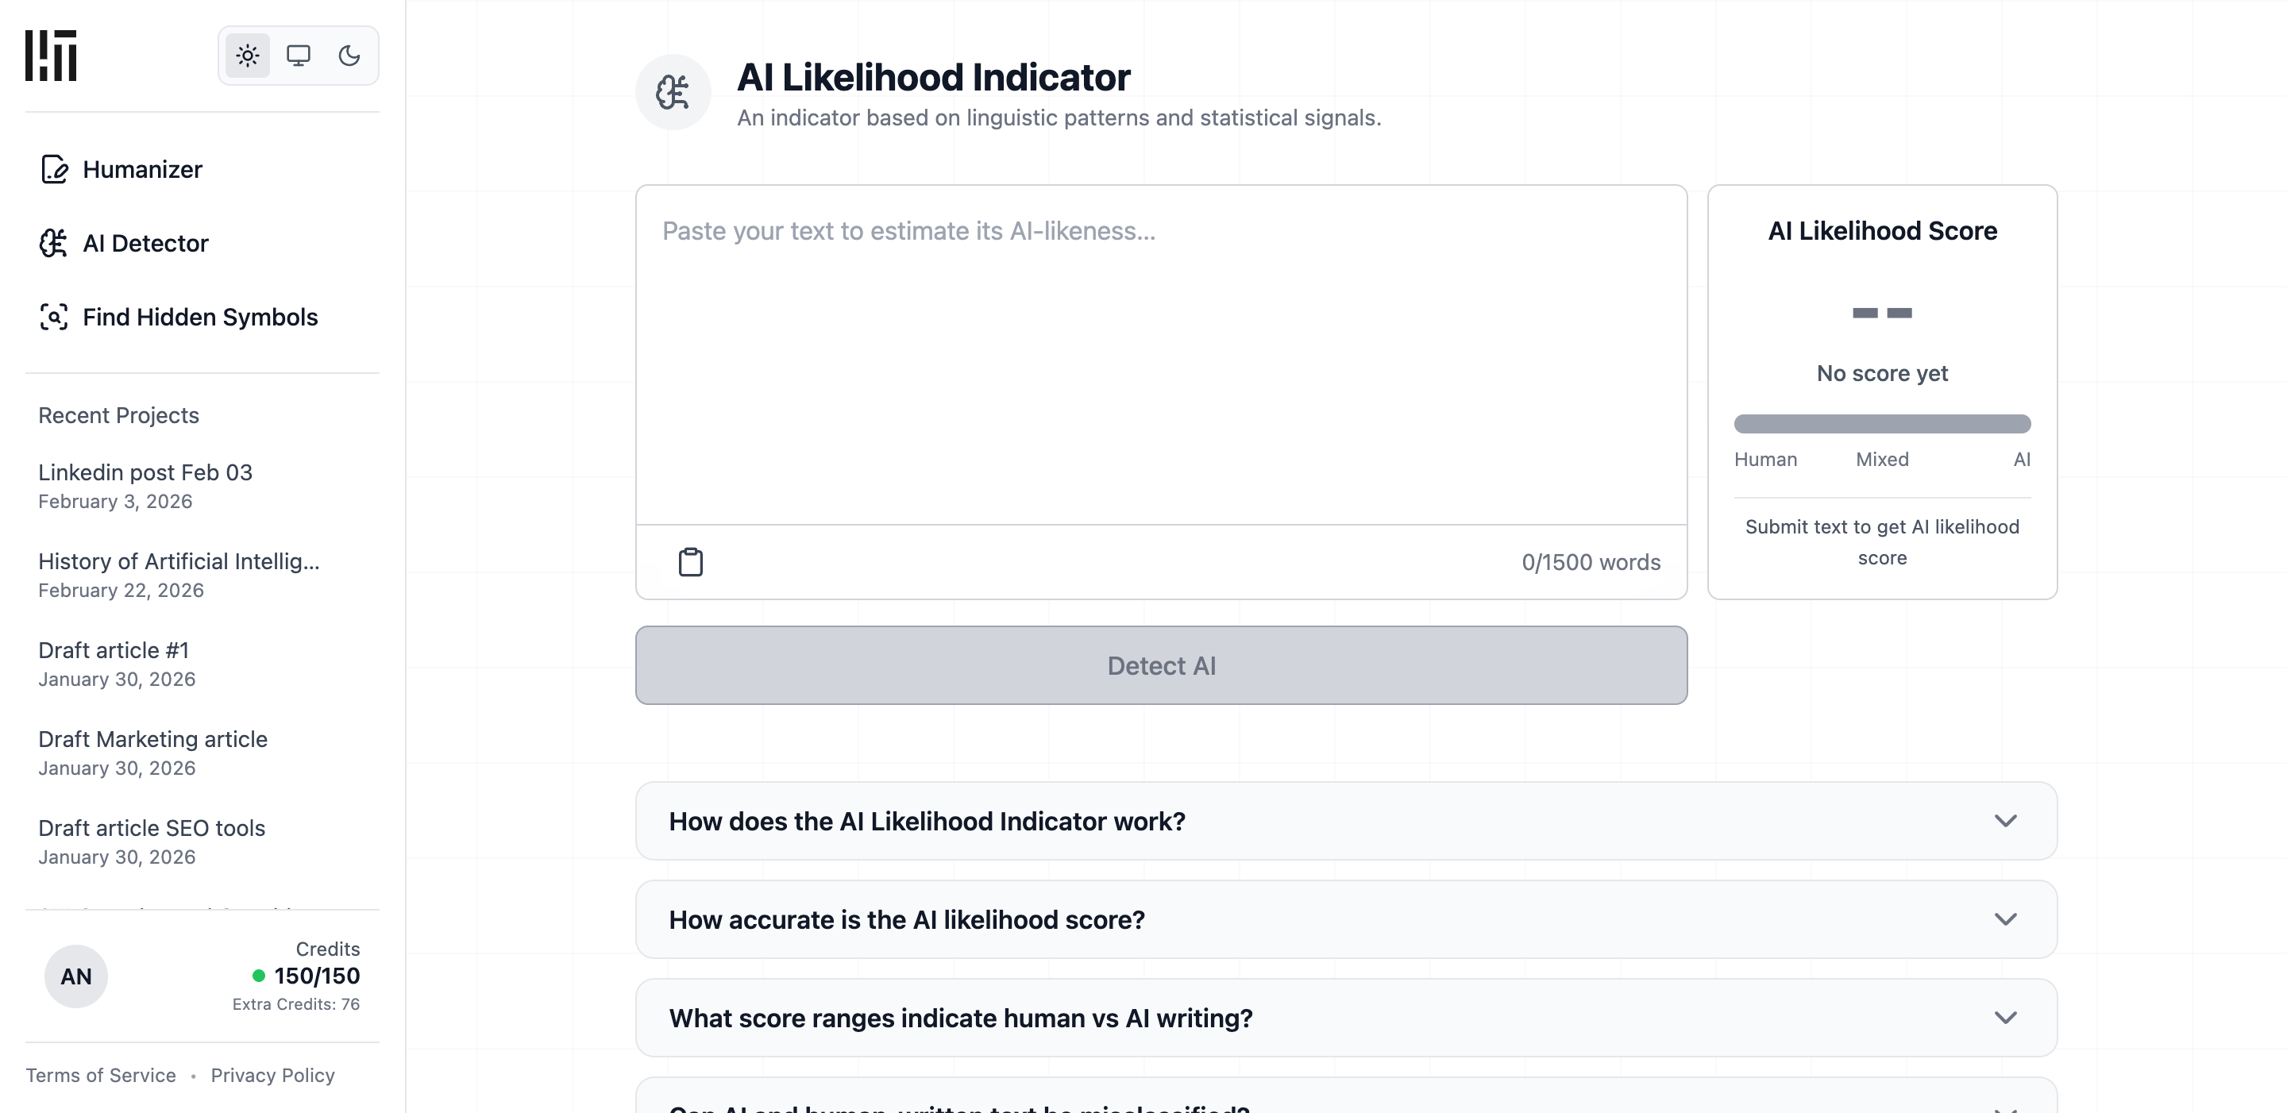Click the Find Hidden Symbols scan icon
Viewport: 2287px width, 1113px height.
click(53, 317)
